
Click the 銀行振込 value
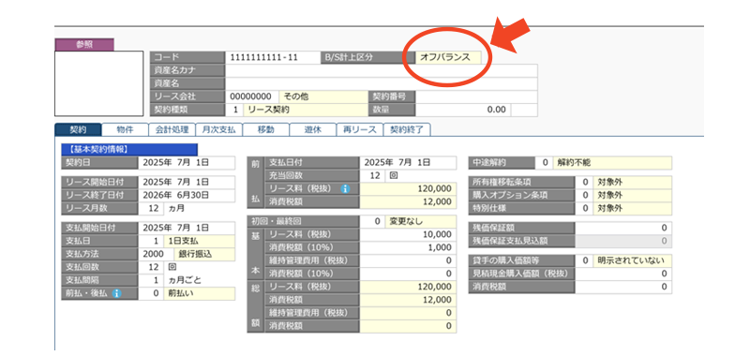204,254
